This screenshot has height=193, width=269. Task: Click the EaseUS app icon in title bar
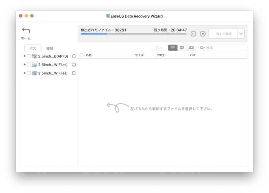(x=108, y=16)
